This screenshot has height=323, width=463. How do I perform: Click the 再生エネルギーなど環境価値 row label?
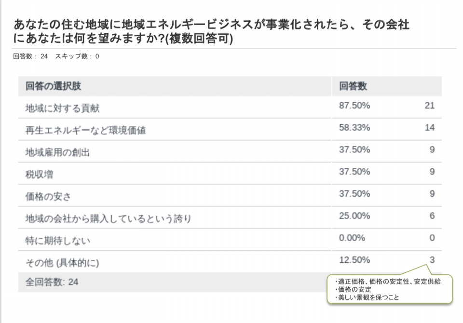coord(86,130)
